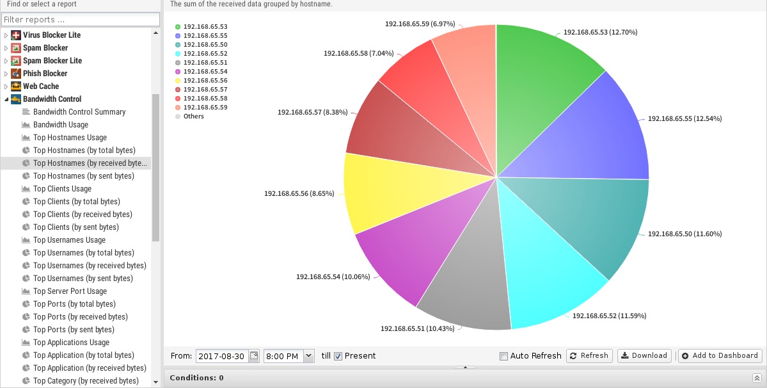The image size is (767, 388).
Task: Click the panel splitter collapse arrow
Action: pos(465,367)
